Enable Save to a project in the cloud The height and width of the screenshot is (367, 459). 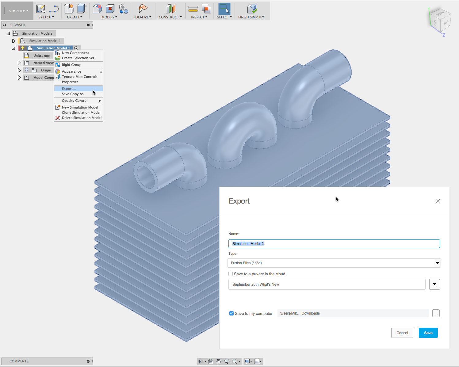click(231, 274)
